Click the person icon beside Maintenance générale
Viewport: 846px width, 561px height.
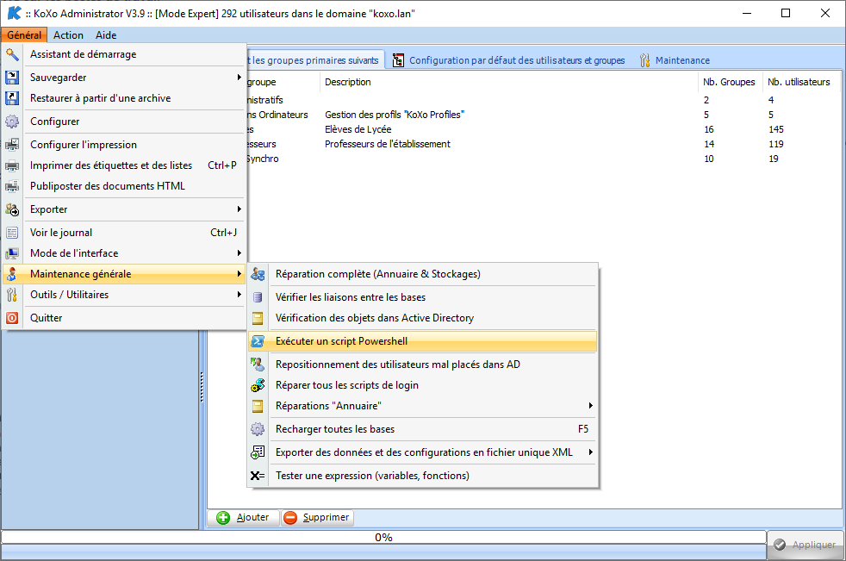(x=12, y=274)
